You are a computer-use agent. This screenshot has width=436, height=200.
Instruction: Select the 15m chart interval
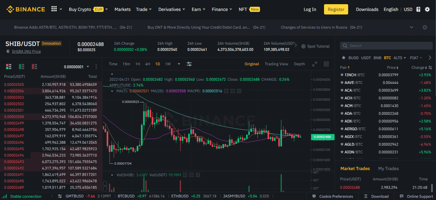126,64
